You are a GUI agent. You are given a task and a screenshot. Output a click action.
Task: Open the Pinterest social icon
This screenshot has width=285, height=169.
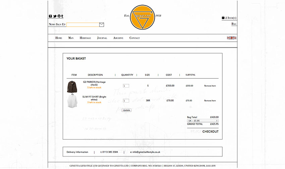59,16
